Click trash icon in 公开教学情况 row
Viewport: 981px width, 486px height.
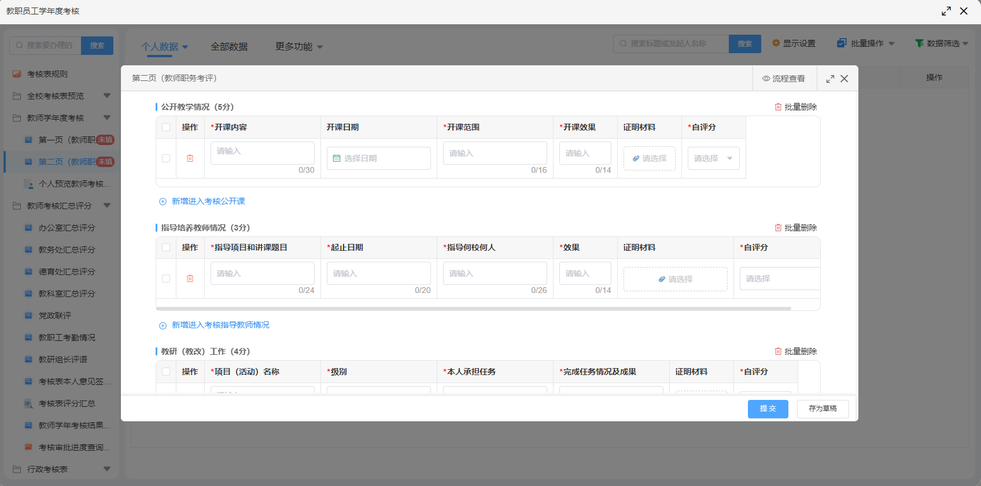point(190,158)
